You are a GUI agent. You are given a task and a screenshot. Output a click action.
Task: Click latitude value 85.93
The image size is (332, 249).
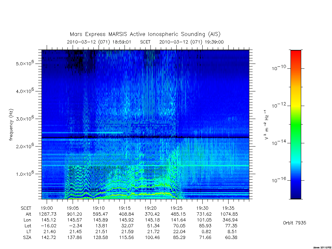[205, 226]
